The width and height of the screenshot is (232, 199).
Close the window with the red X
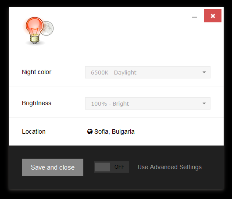click(213, 16)
